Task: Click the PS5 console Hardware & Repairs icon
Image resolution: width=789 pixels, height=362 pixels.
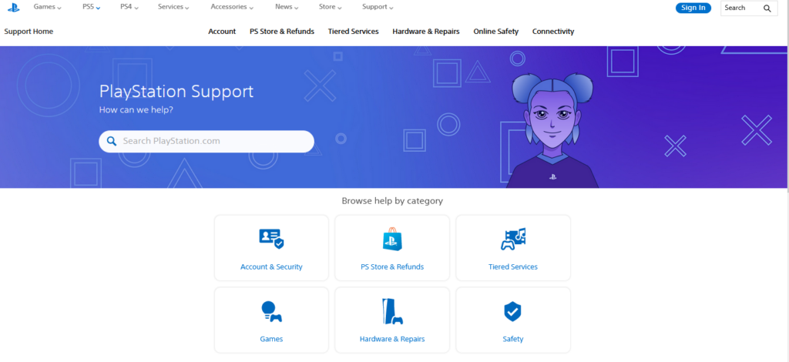Action: point(392,312)
